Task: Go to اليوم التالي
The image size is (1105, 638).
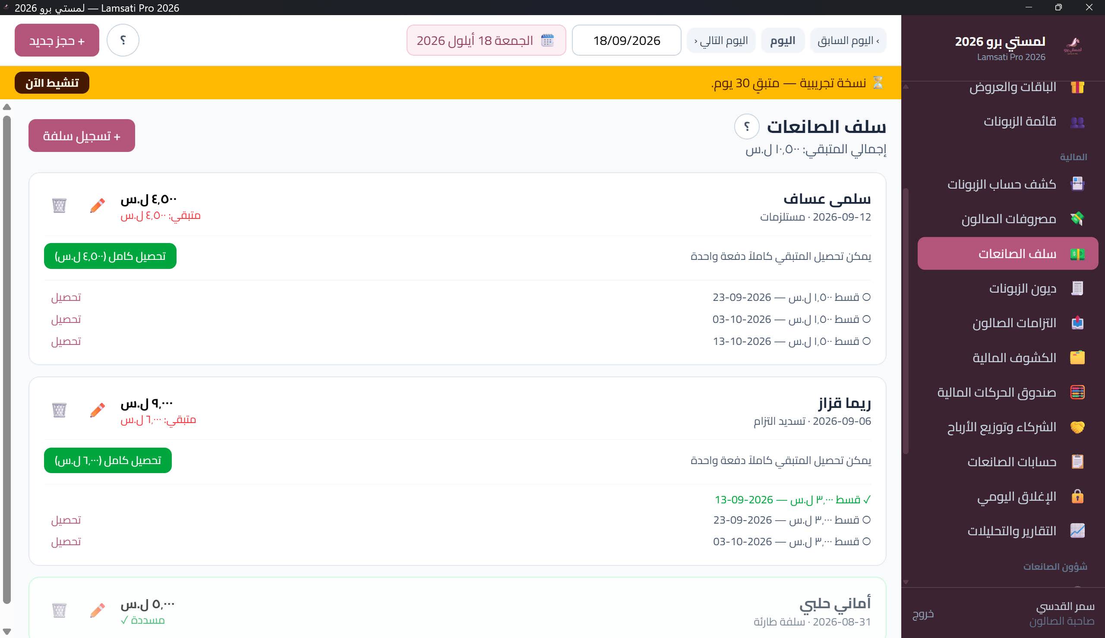Action: [x=721, y=40]
